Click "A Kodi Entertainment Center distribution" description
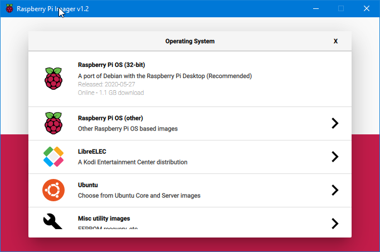The width and height of the screenshot is (380, 252). tap(133, 162)
